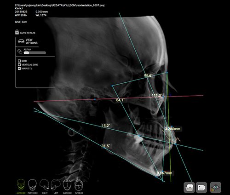Click the 15.2° angle measurement label
The width and height of the screenshot is (230, 195).
pyautogui.click(x=106, y=126)
